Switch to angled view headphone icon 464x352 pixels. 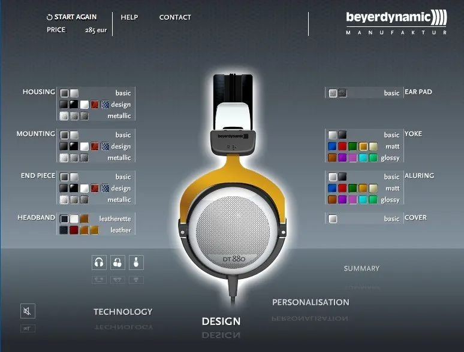tap(117, 262)
